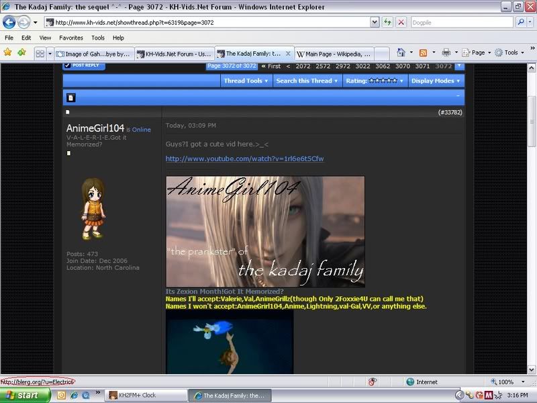This screenshot has height=403, width=537.
Task: Open post number #33782 permalink
Action: coord(450,112)
